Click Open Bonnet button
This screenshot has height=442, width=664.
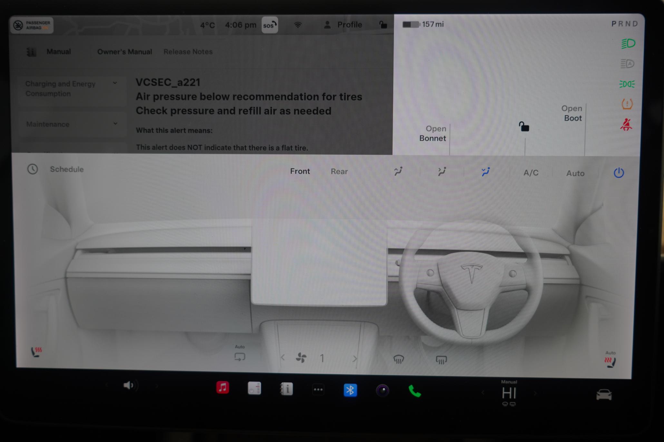tap(431, 133)
